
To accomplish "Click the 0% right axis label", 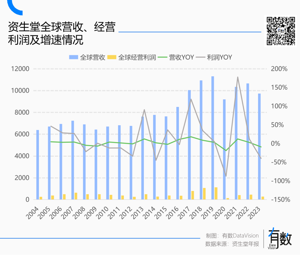I will click(x=275, y=143).
